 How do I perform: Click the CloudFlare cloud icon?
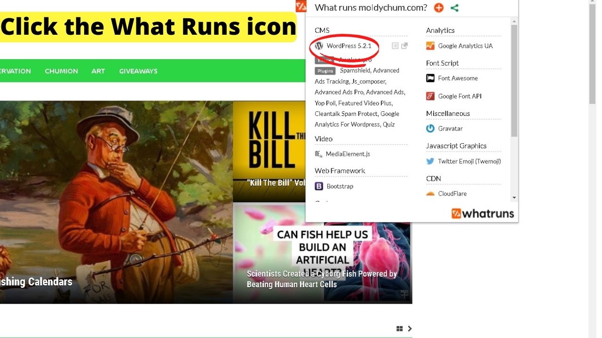430,193
